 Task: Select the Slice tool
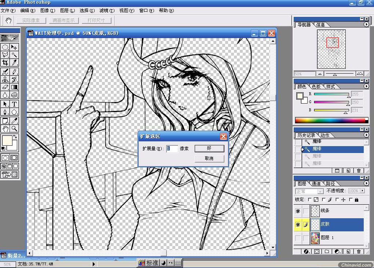pos(14,62)
